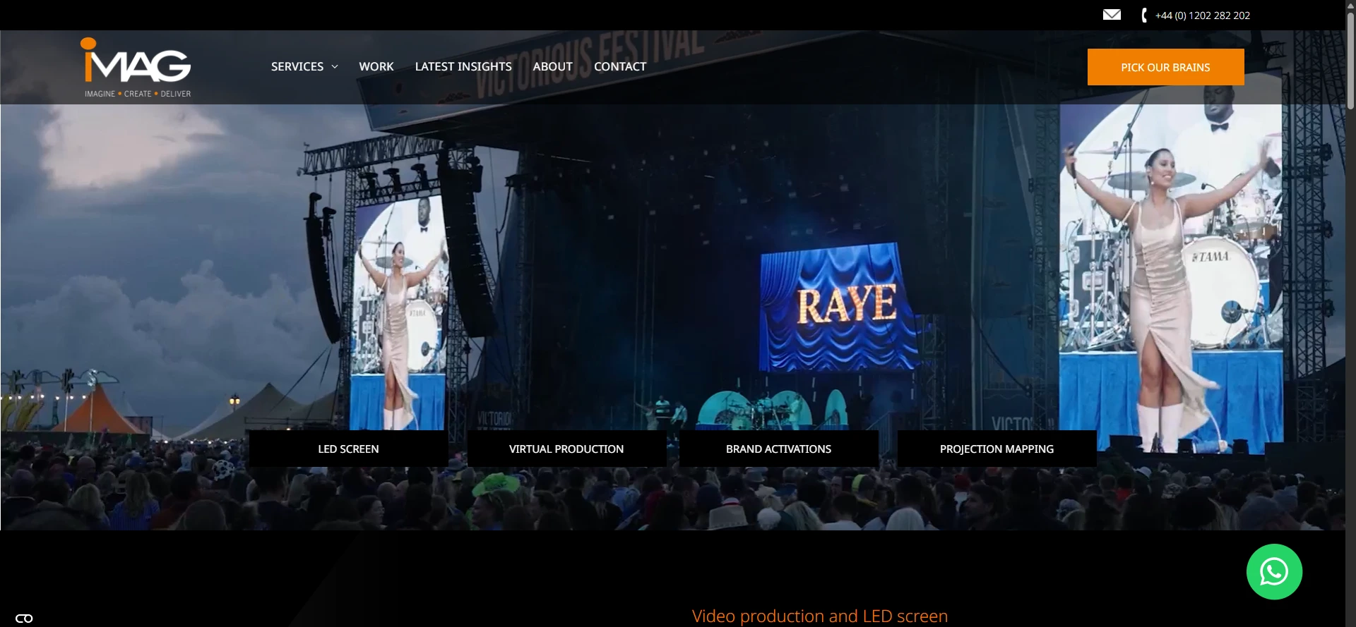Click the iMAG logo
Viewport: 1356px width, 627px height.
[x=137, y=68]
